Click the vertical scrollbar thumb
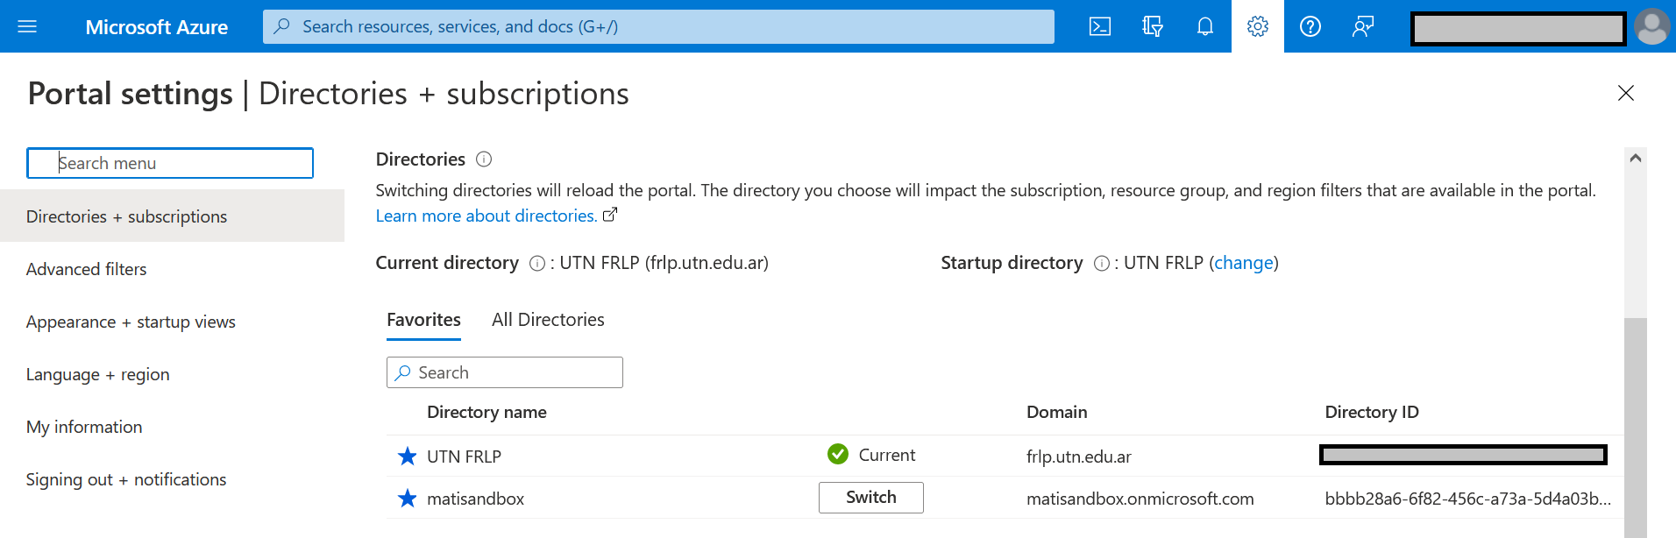This screenshot has width=1676, height=538. (x=1636, y=428)
